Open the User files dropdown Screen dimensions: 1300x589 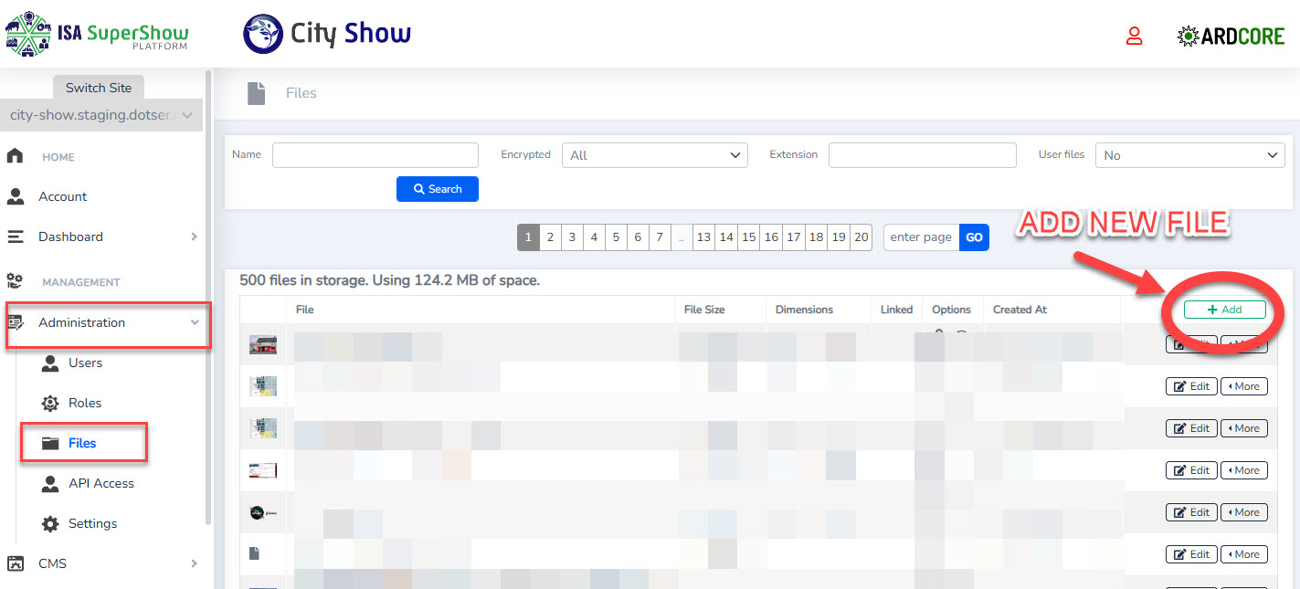(x=1189, y=155)
